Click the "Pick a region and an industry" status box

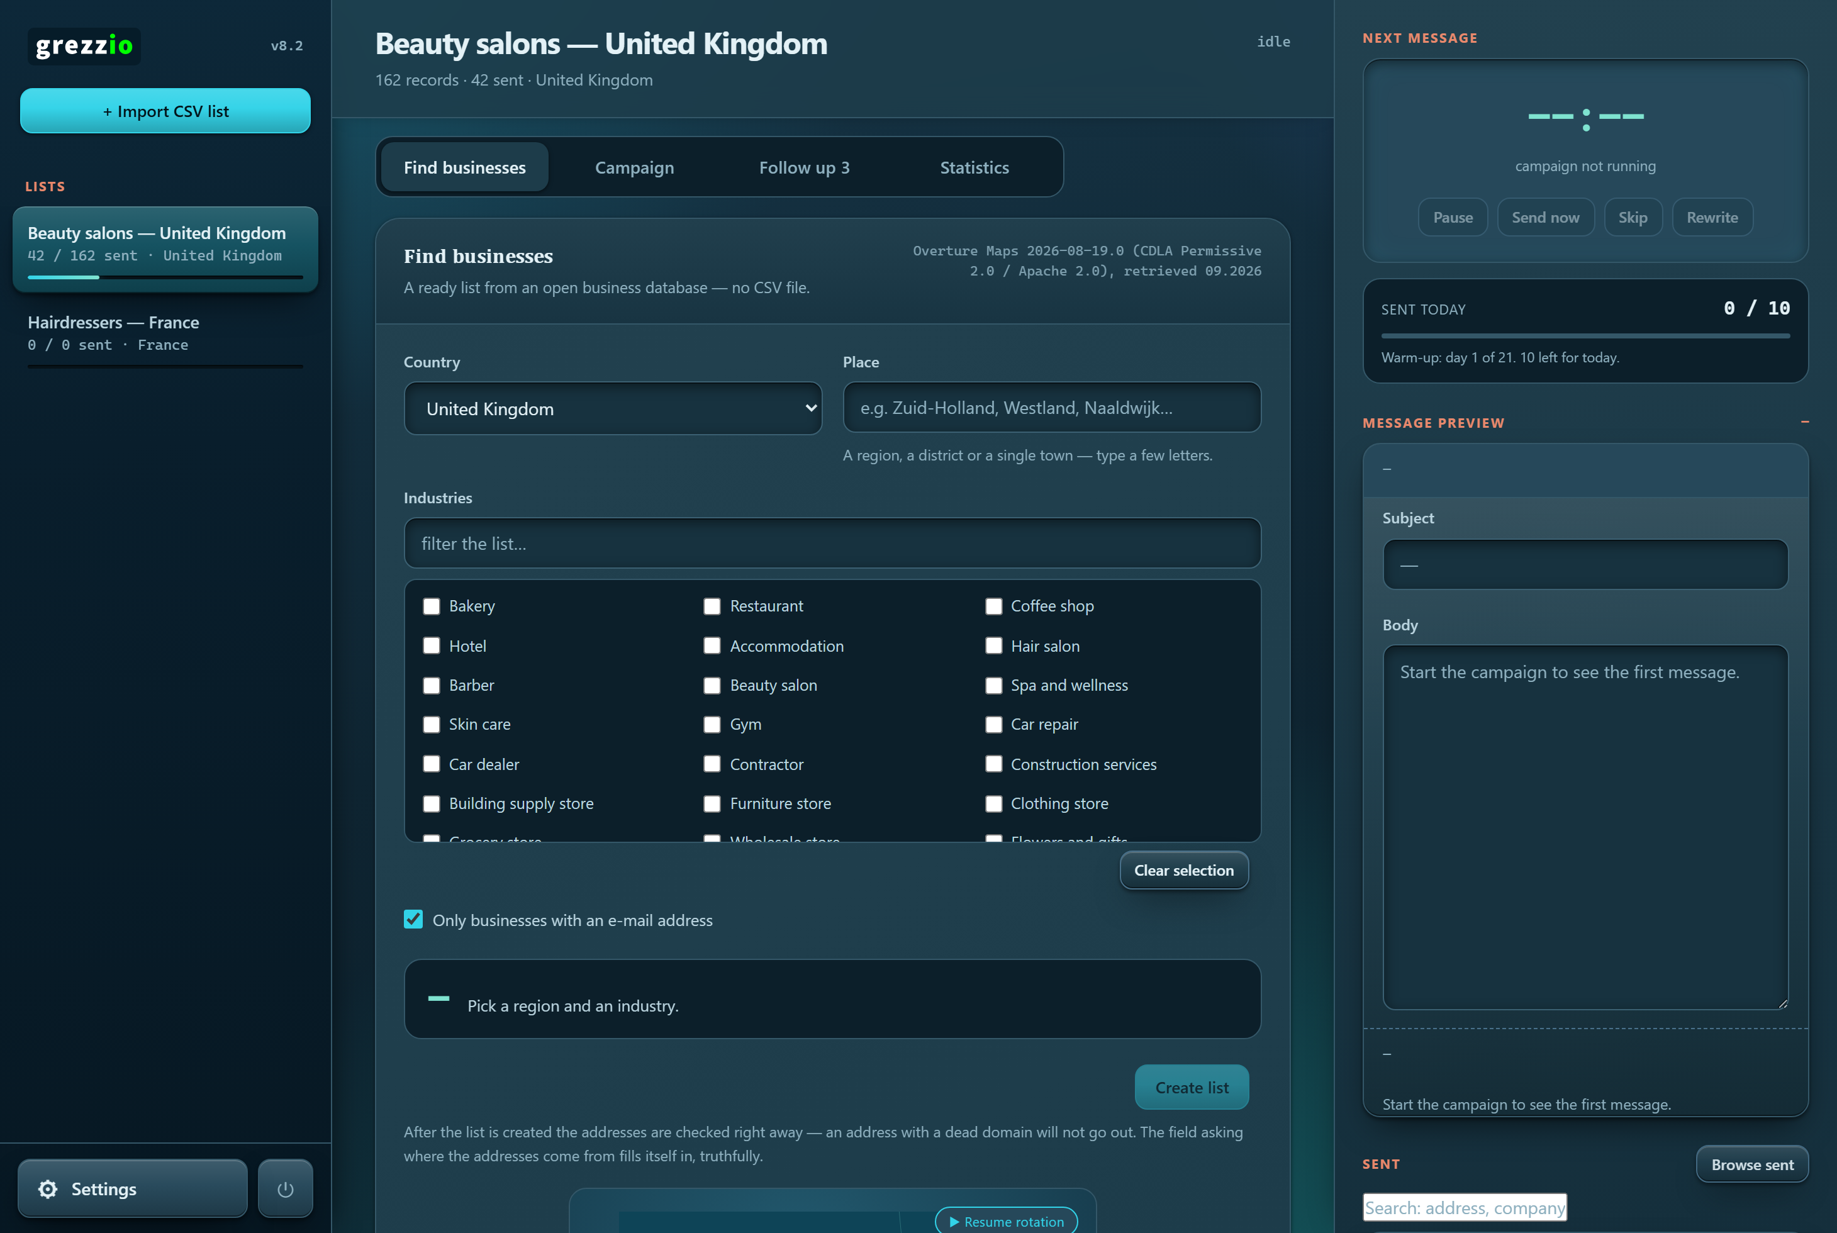pyautogui.click(x=832, y=999)
